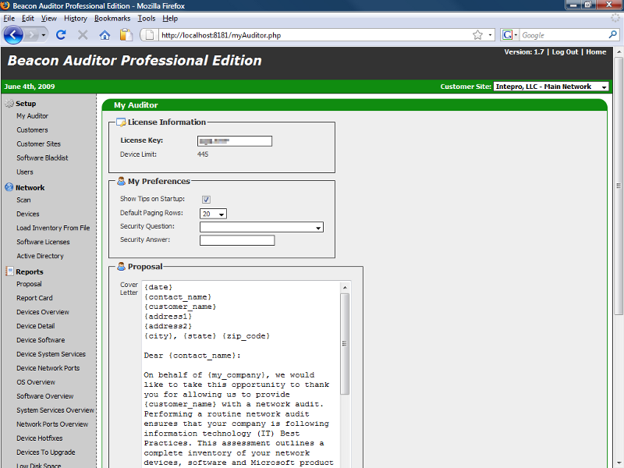This screenshot has width=624, height=468.
Task: Open Network Ports Overview report
Action: pyautogui.click(x=52, y=424)
